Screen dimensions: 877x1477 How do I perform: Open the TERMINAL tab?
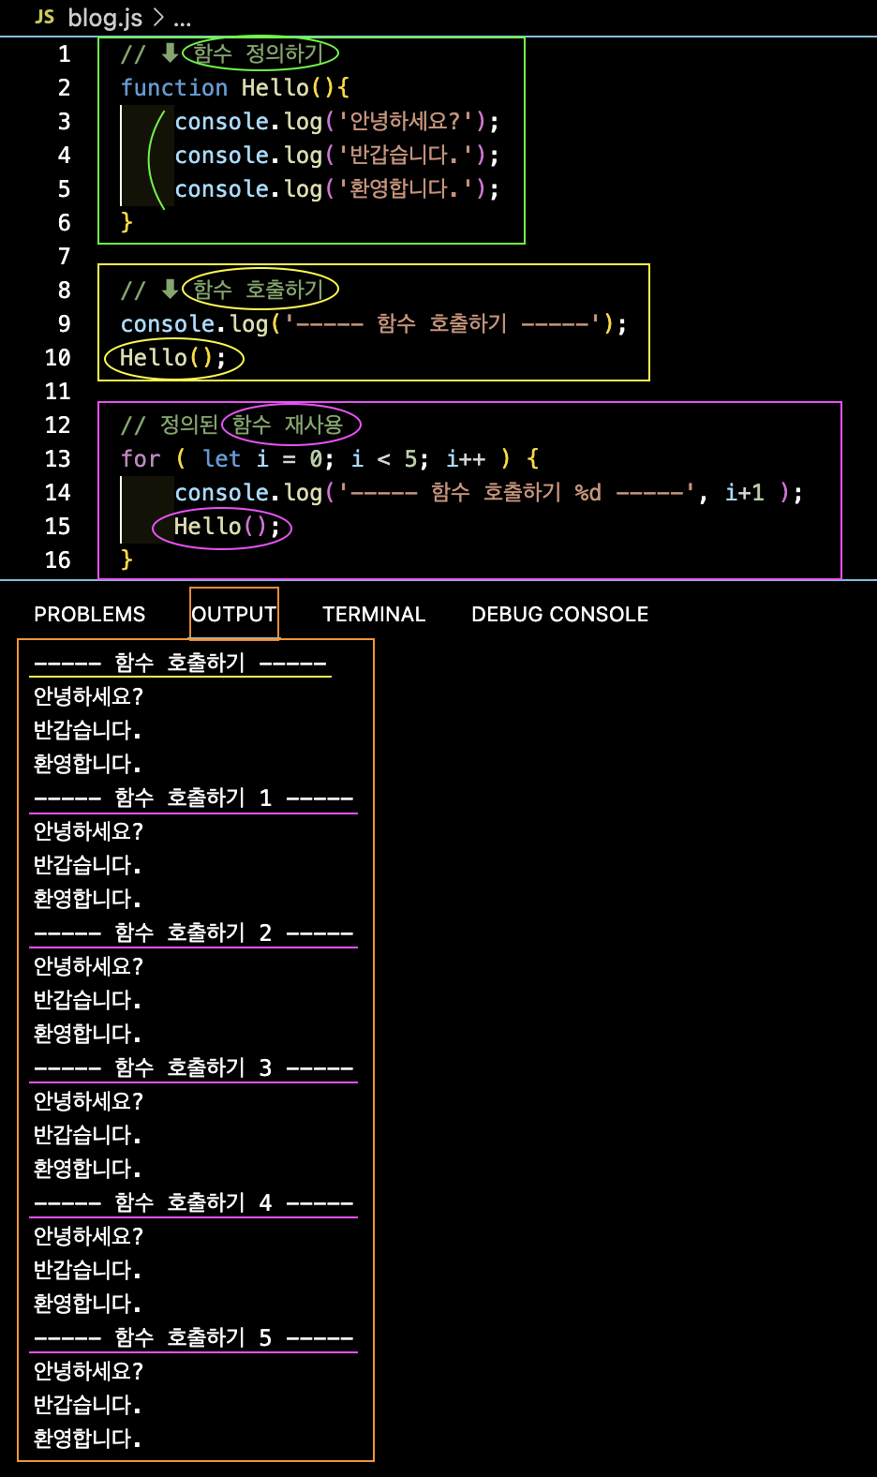tap(374, 614)
